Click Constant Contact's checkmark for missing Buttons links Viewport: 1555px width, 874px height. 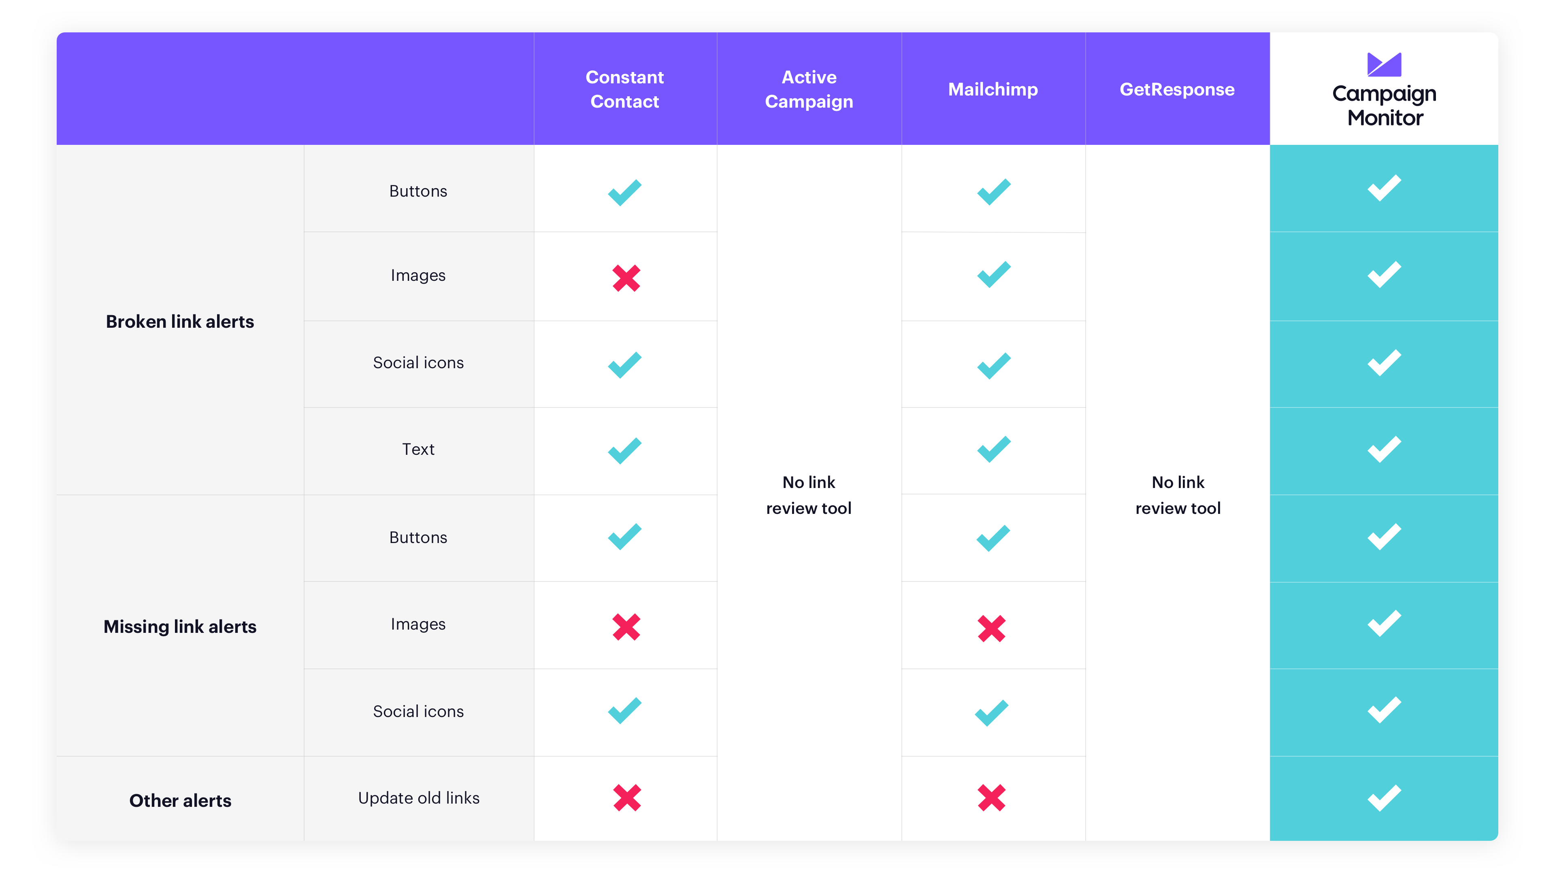point(625,537)
